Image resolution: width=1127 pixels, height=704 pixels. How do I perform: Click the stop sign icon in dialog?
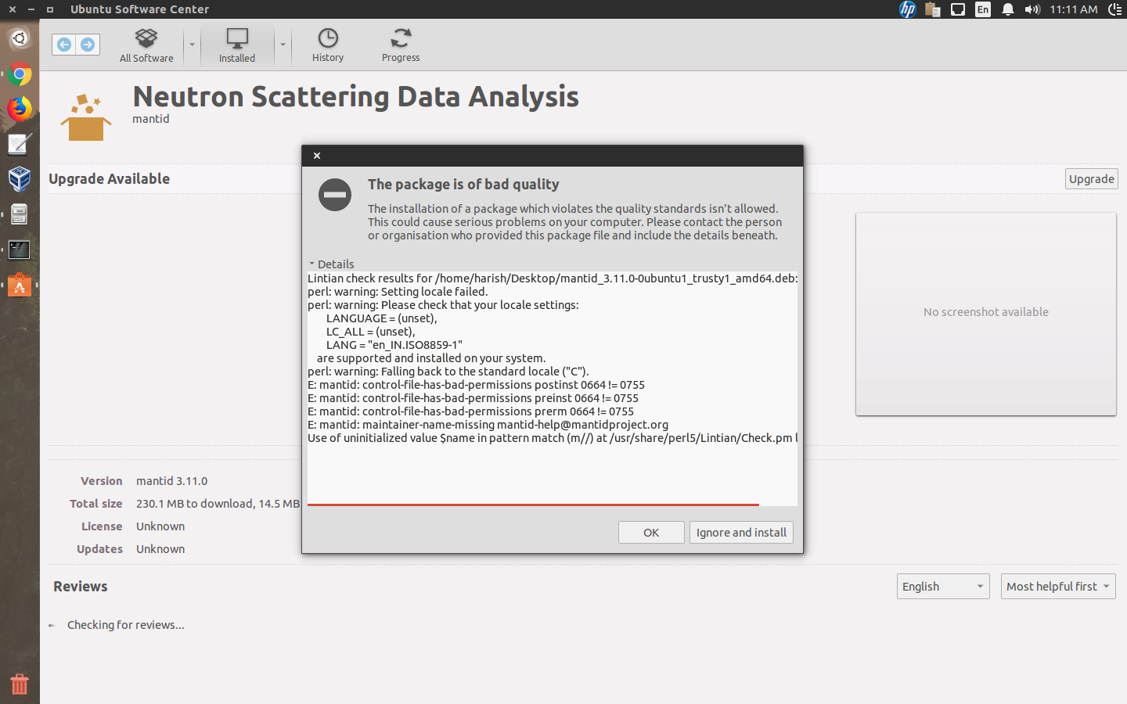coord(335,194)
